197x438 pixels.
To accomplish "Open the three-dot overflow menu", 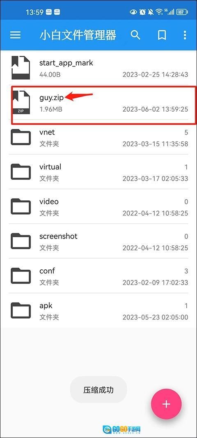I will click(x=185, y=35).
